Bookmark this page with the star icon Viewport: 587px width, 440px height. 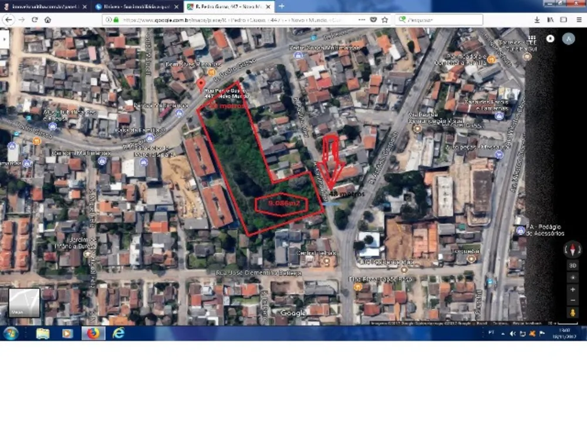385,20
